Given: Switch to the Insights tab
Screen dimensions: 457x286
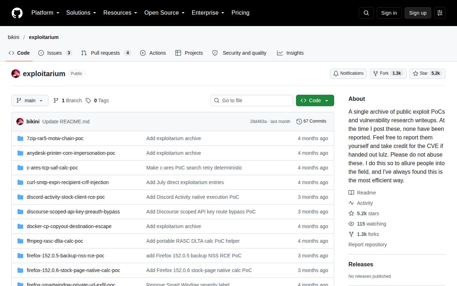Looking at the screenshot, I should (290, 53).
